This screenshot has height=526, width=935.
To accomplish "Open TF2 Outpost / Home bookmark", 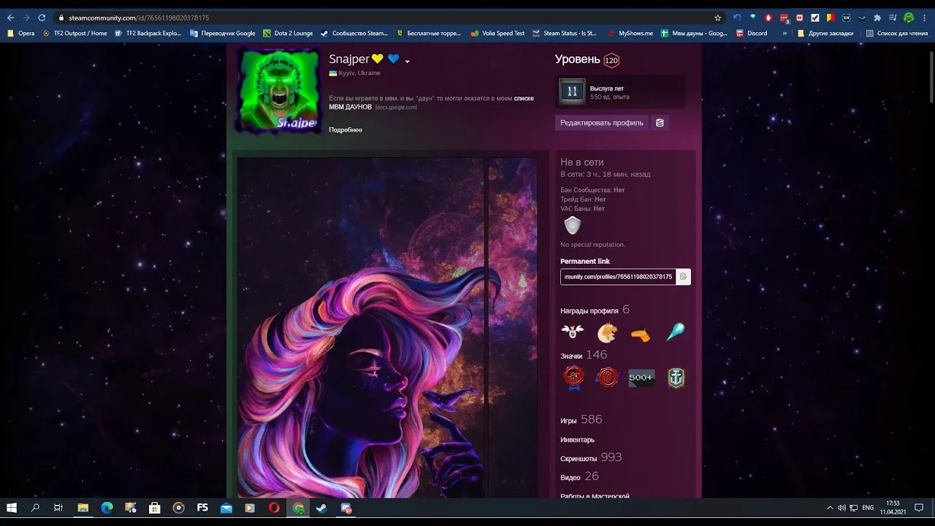I will point(75,33).
